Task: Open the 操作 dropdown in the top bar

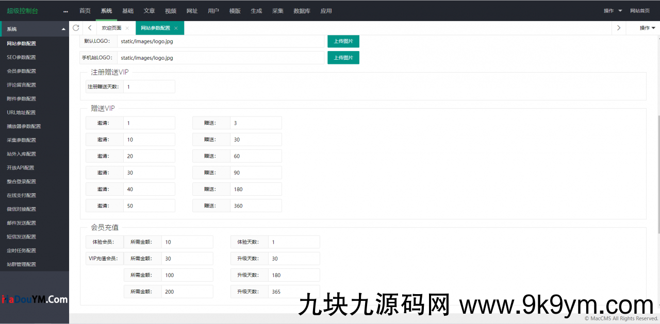Action: tap(612, 10)
